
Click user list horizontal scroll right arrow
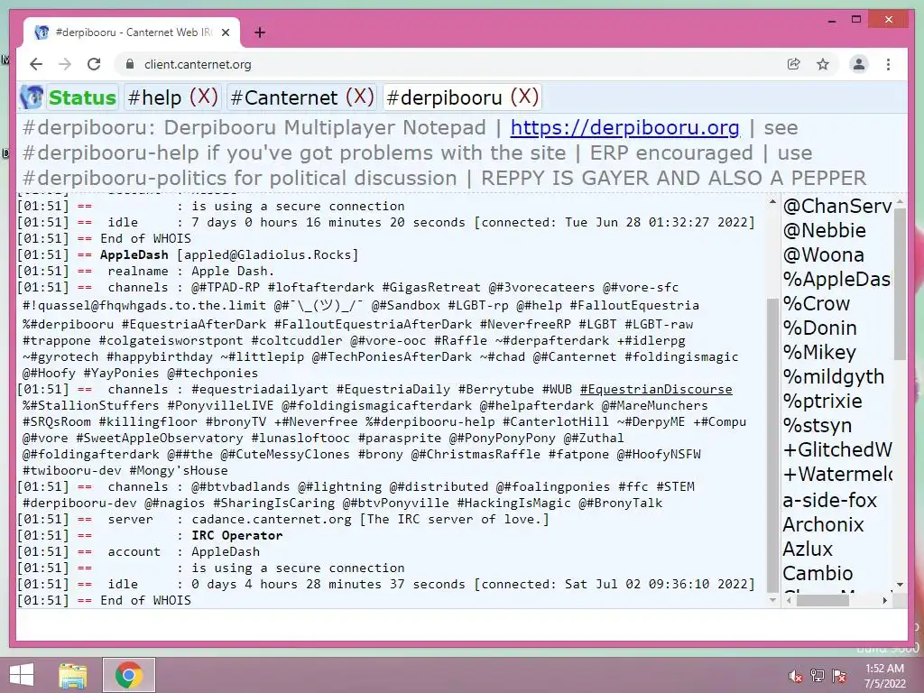[884, 600]
